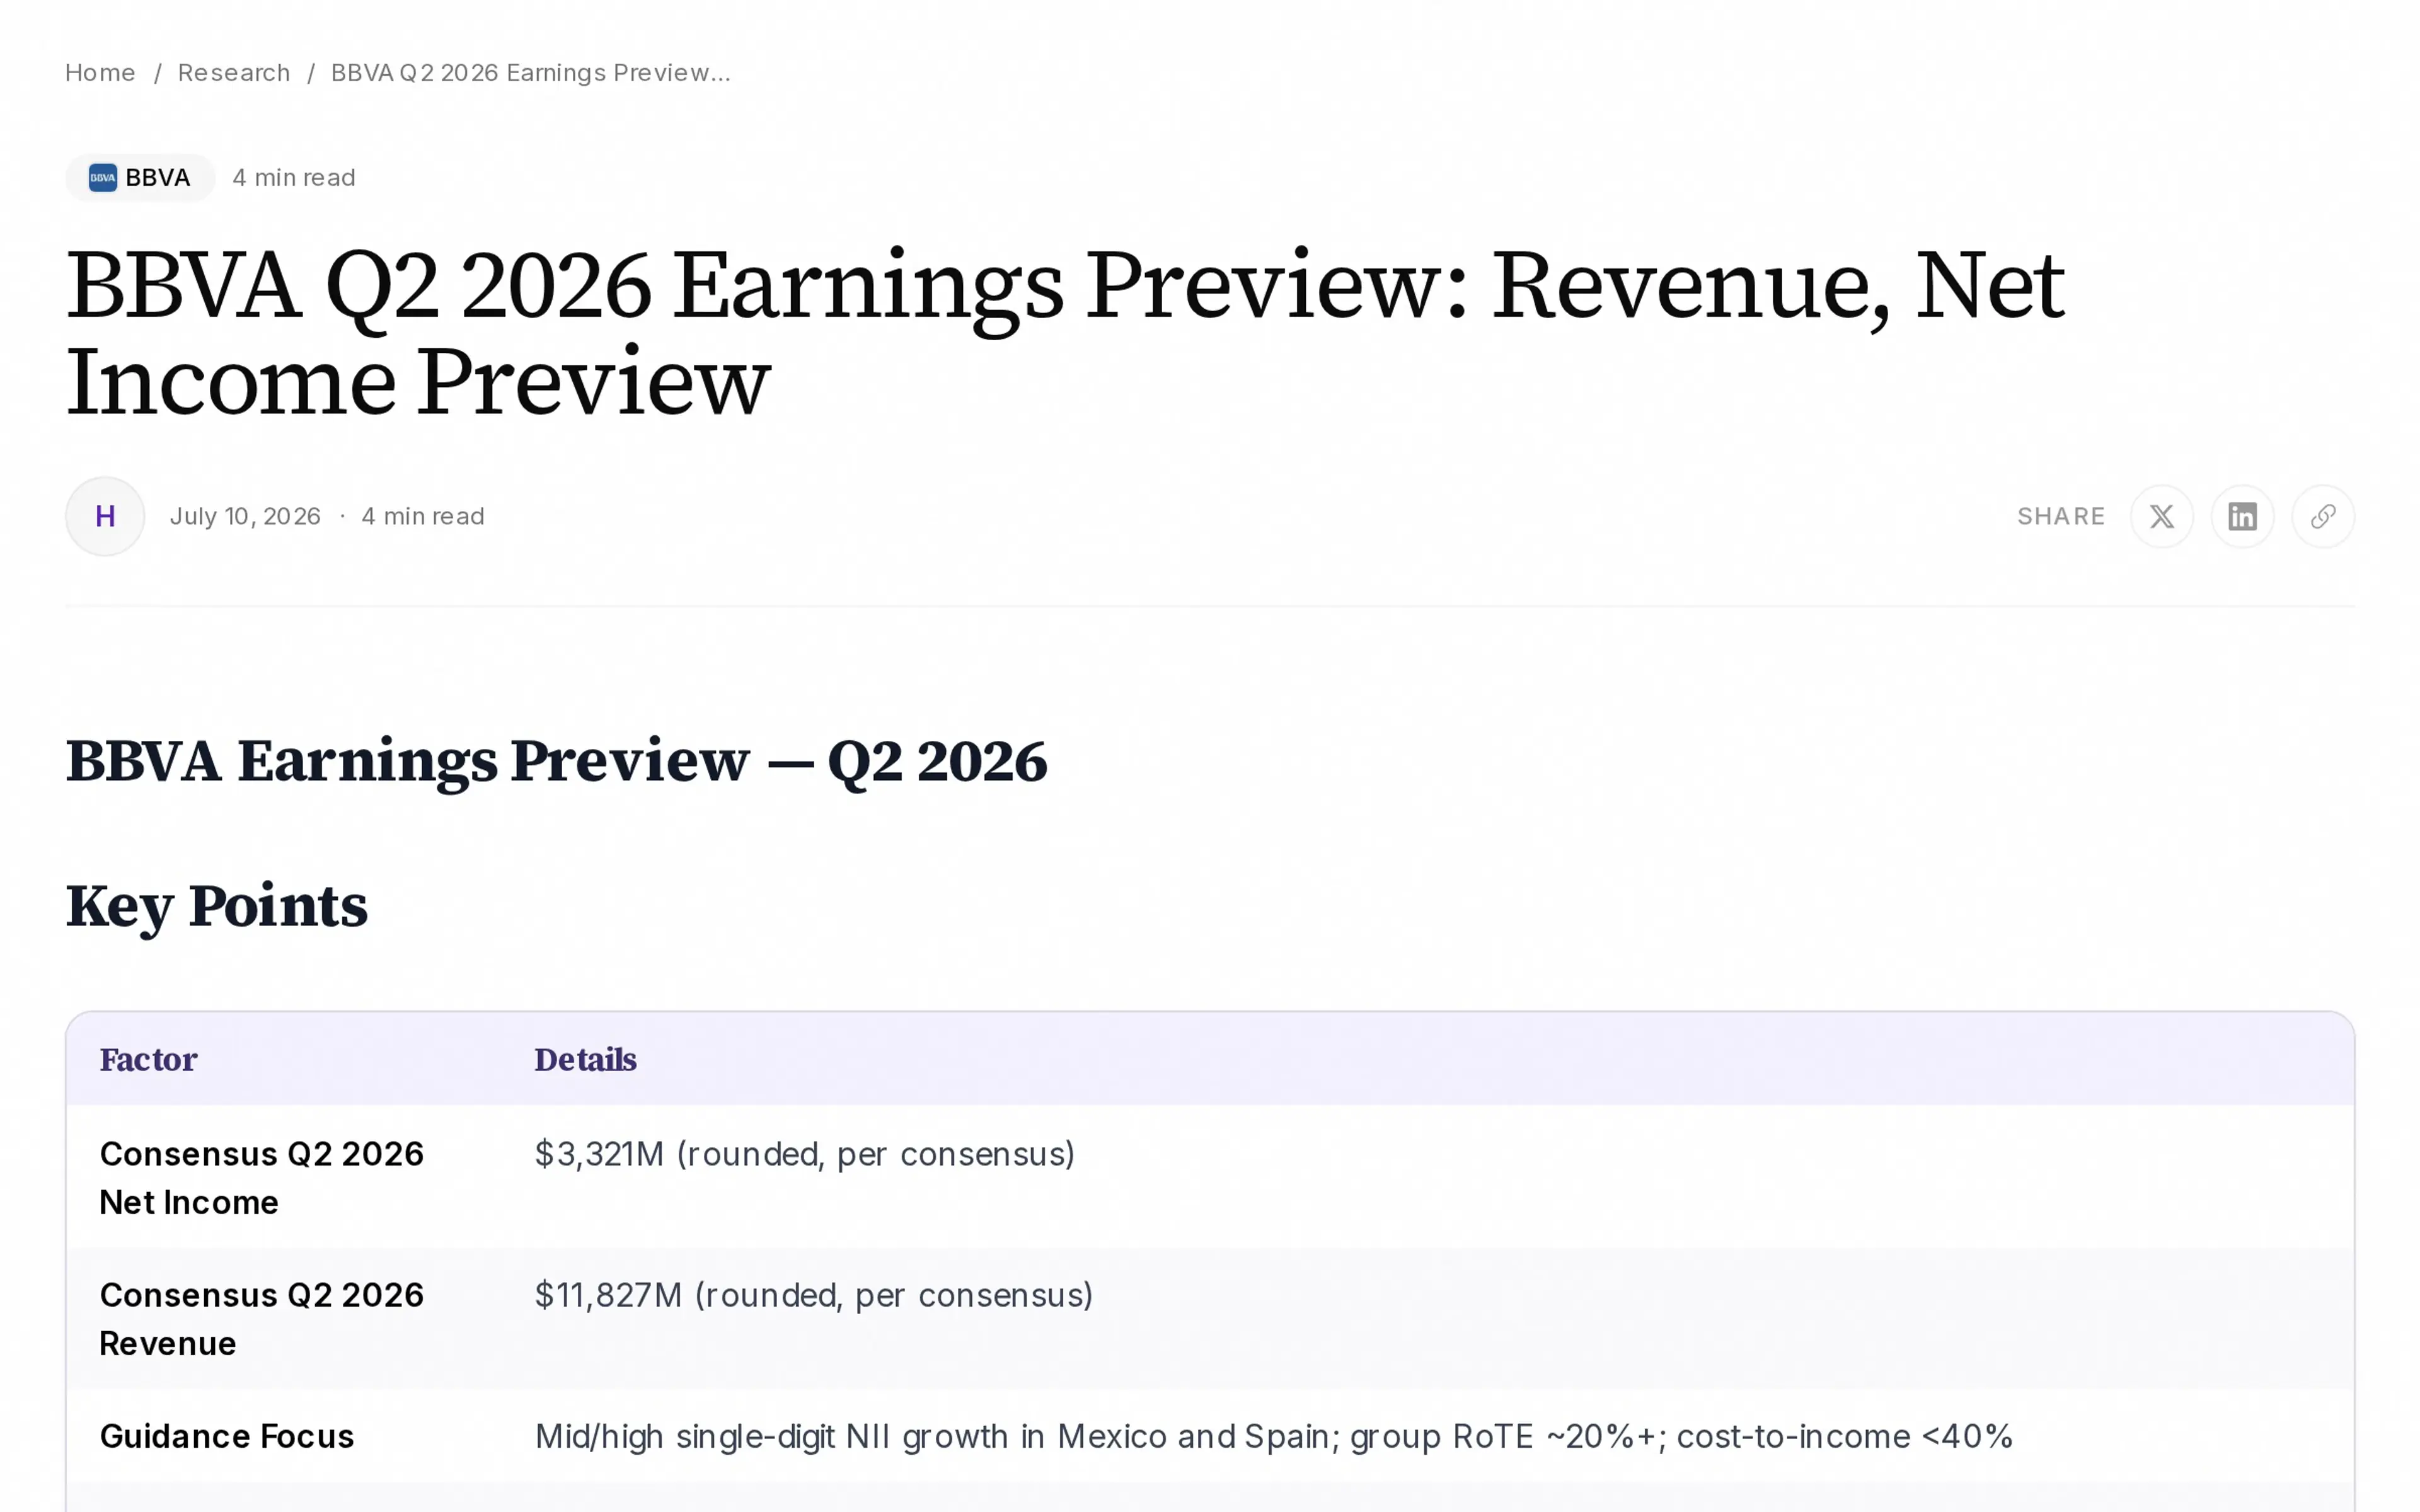Open Research breadcrumb link
This screenshot has width=2420, height=1512.
tap(234, 73)
